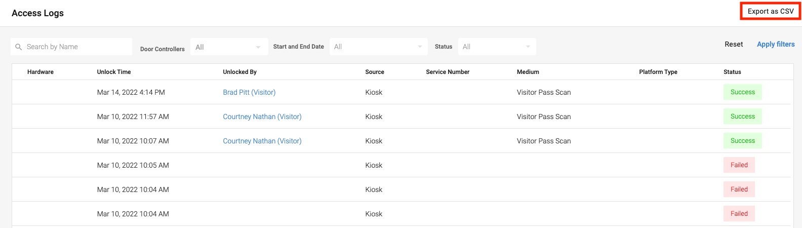Open Courtney Nathan link from 11:57 AM
The image size is (802, 228).
[262, 117]
